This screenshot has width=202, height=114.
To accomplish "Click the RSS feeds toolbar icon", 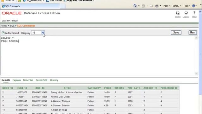I will pos(143,6).
